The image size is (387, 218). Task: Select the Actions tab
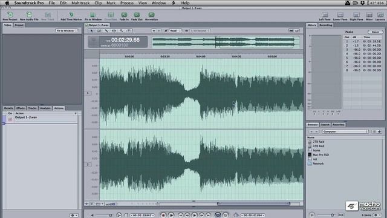tap(59, 108)
